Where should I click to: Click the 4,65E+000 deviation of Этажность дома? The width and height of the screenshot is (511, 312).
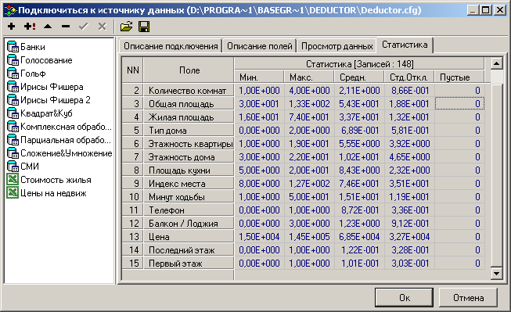409,157
